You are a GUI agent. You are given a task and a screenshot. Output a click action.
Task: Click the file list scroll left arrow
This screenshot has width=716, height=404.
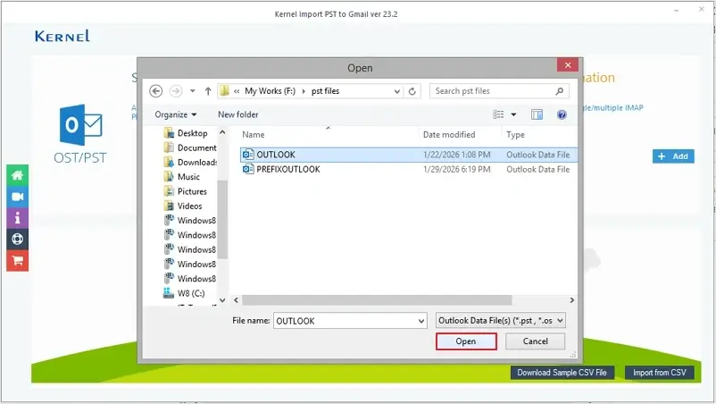coord(236,300)
